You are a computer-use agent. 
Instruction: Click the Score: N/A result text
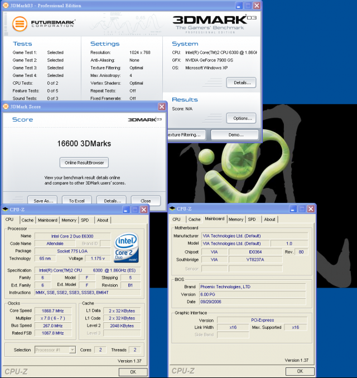[x=182, y=109]
